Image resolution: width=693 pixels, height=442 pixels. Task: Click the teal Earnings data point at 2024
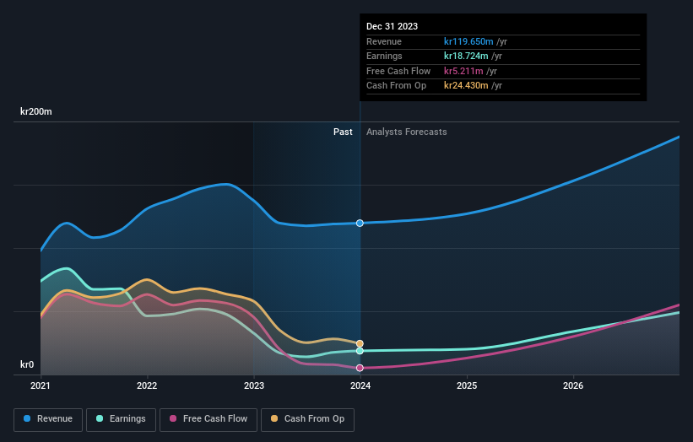(360, 351)
